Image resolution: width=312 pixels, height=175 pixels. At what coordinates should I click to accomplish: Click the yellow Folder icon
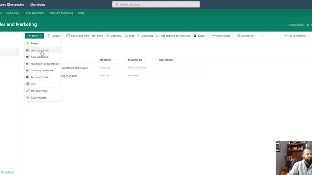(x=28, y=43)
